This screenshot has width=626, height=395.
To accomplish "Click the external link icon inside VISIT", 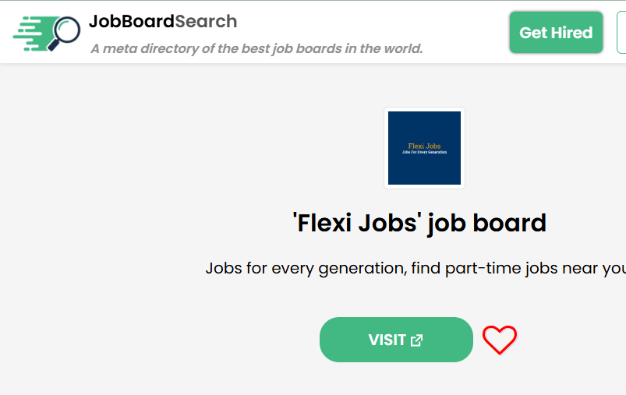I will pos(417,340).
